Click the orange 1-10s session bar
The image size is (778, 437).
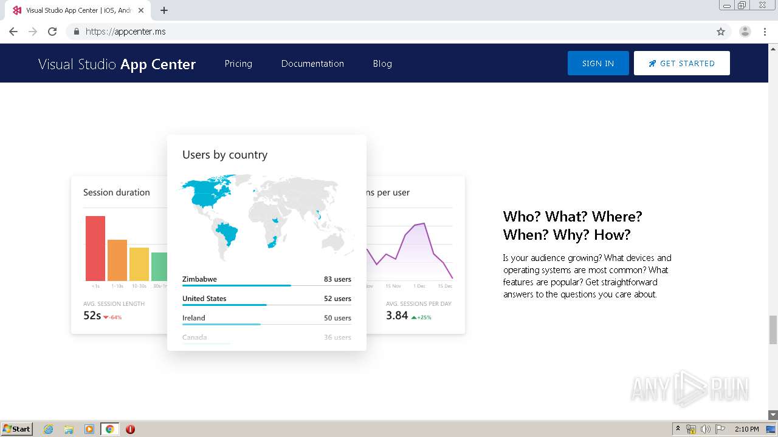(117, 260)
